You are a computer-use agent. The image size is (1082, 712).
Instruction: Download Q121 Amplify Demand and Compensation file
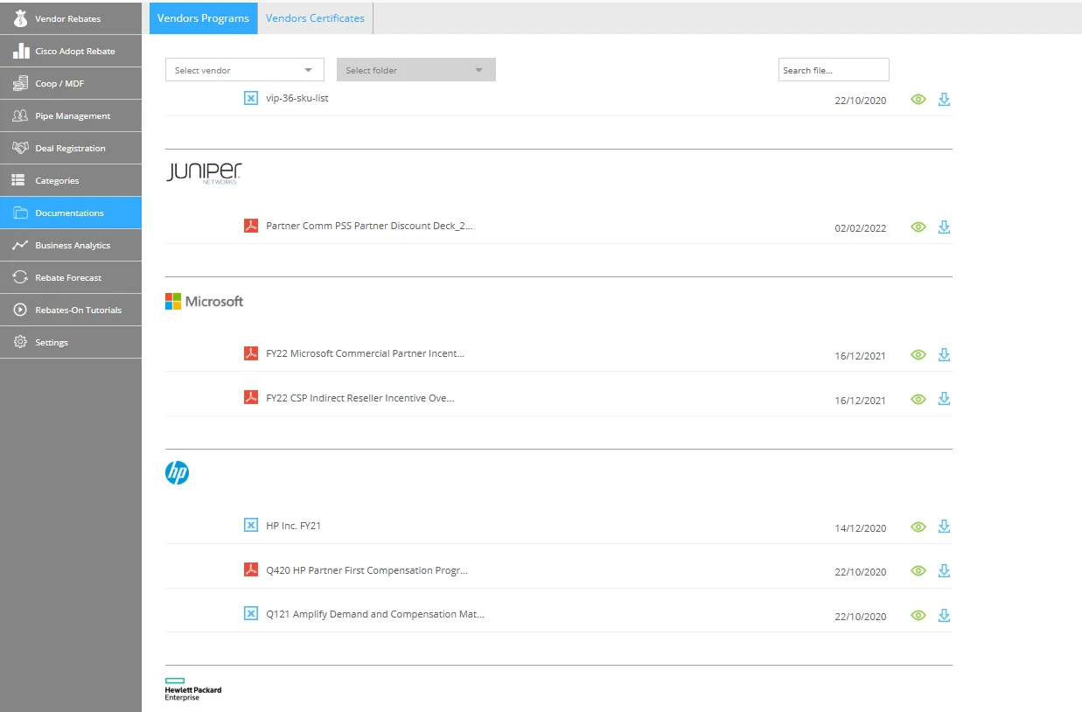944,615
